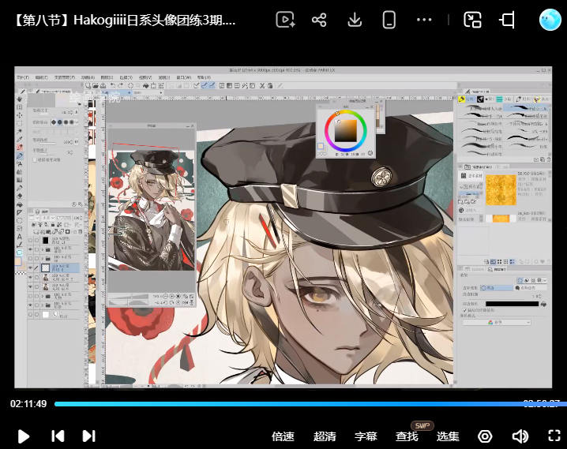Click the Undo arrow in command bar
The width and height of the screenshot is (567, 449).
pyautogui.click(x=113, y=85)
